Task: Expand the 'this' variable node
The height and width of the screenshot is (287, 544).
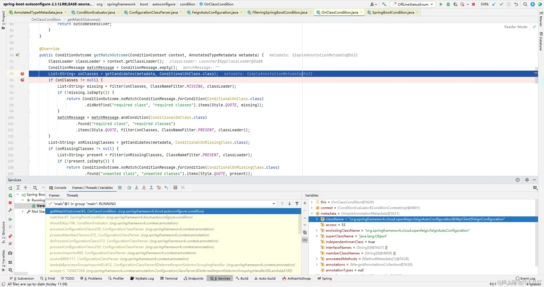Action: [x=312, y=202]
